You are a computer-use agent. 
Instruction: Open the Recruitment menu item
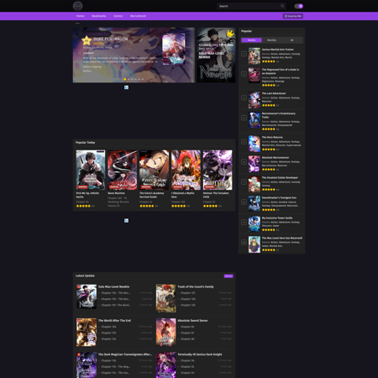pyautogui.click(x=138, y=16)
